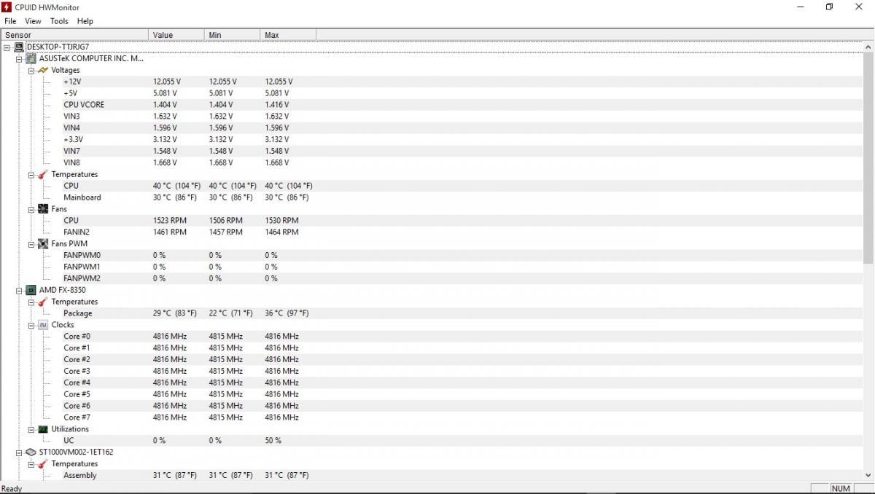
Task: Collapse the ST1000VM002-1ET162 drive node
Action: 20,452
